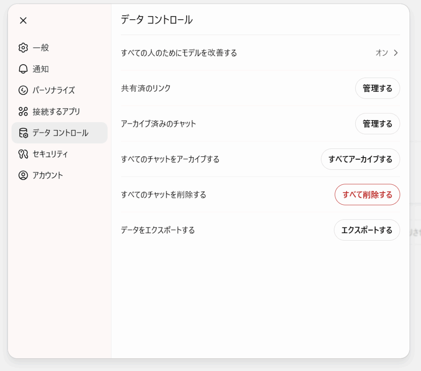Click the データ コントロール page heading
Viewport: 421px width, 371px height.
pyautogui.click(x=157, y=20)
